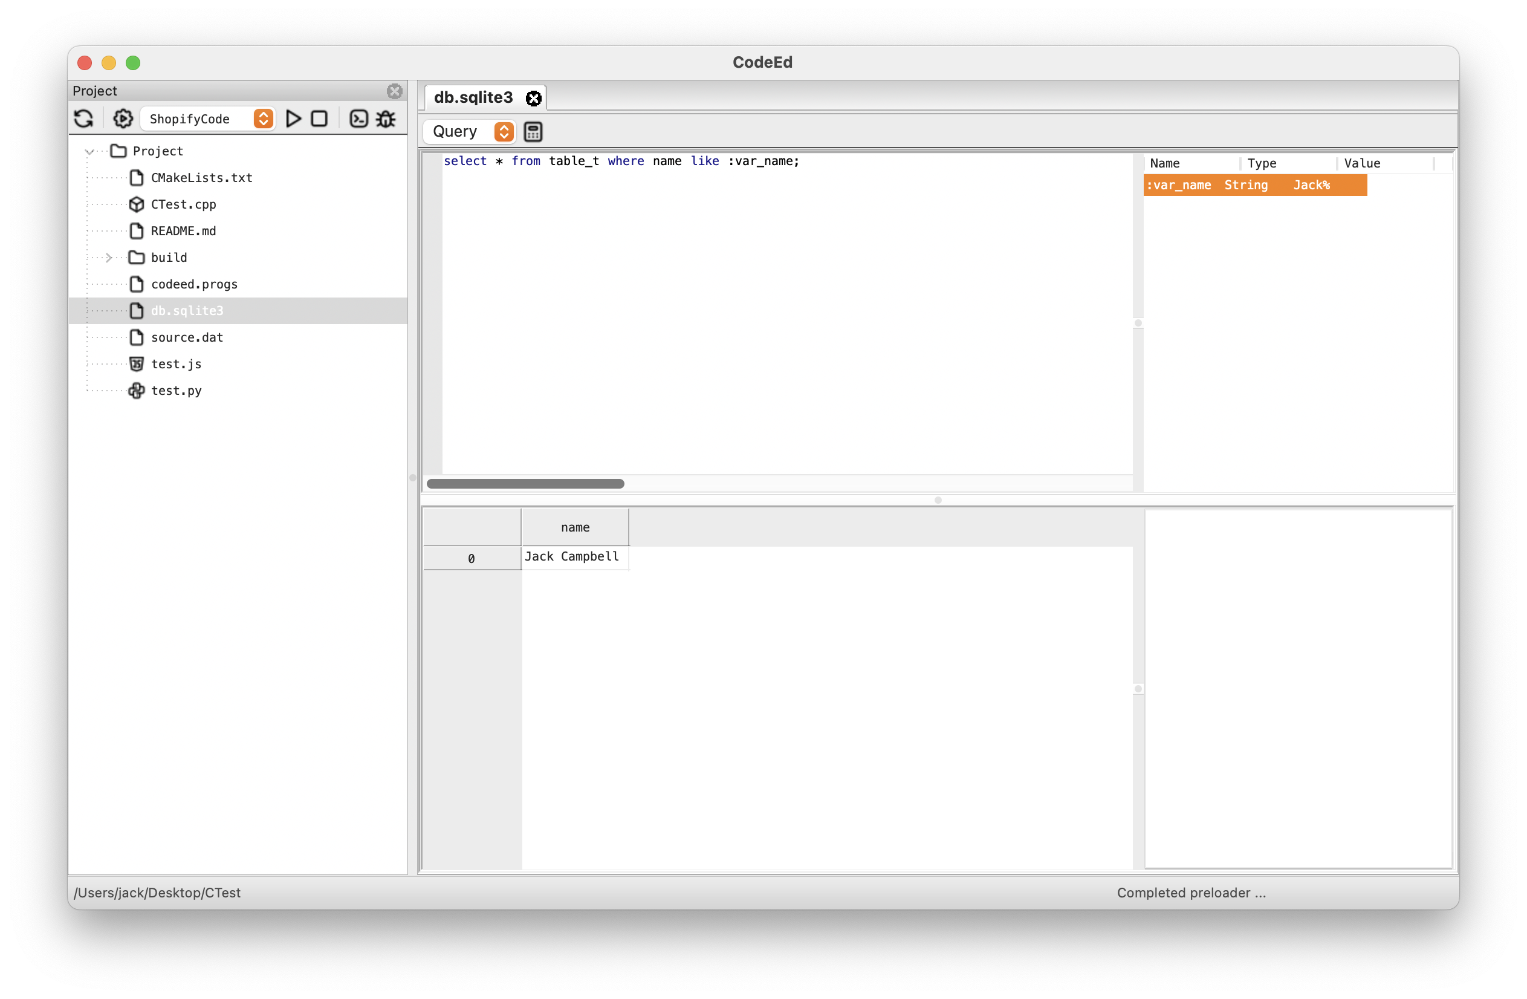This screenshot has height=999, width=1527.
Task: Click the README.md file icon
Action: pos(137,231)
